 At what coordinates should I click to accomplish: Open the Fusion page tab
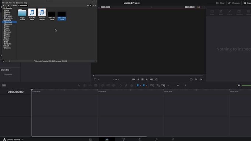123,140
